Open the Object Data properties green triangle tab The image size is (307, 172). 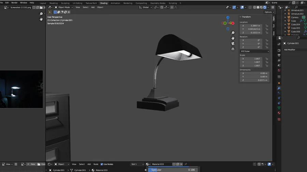coord(279,108)
